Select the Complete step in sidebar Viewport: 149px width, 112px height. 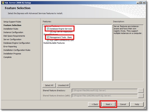tap(7, 57)
